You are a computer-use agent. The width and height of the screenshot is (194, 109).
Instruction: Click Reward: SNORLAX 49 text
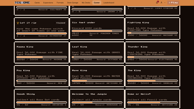(165, 83)
